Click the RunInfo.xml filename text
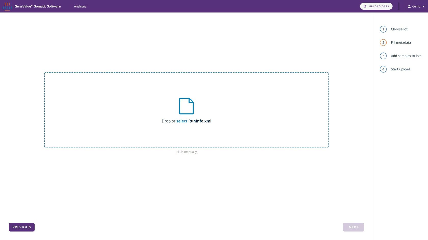 200,121
